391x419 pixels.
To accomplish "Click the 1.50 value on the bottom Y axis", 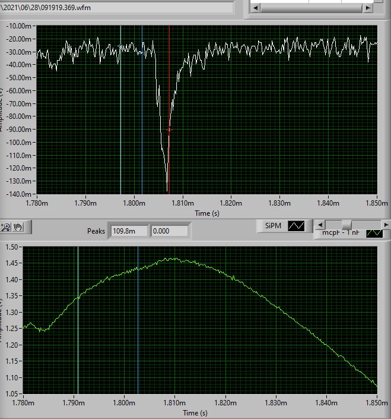I will click(x=12, y=247).
